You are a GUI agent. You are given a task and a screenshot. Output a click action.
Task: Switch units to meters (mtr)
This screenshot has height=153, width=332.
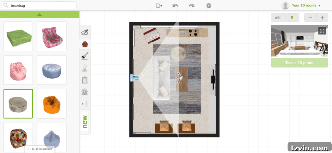pos(278,18)
